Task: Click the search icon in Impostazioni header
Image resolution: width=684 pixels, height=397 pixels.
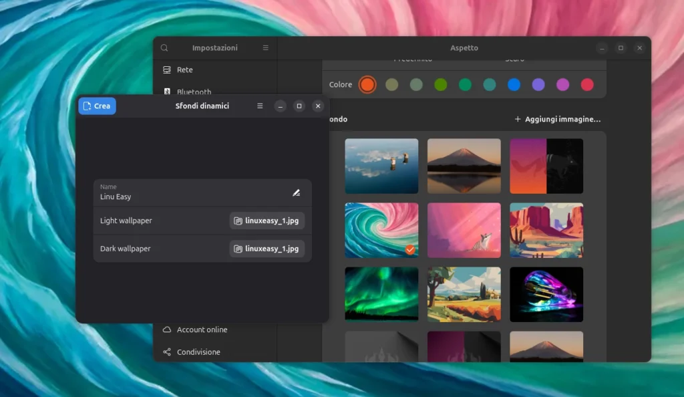Action: coord(164,48)
